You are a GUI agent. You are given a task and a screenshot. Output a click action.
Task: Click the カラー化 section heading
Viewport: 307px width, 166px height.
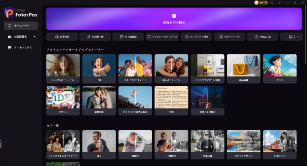coord(53,125)
